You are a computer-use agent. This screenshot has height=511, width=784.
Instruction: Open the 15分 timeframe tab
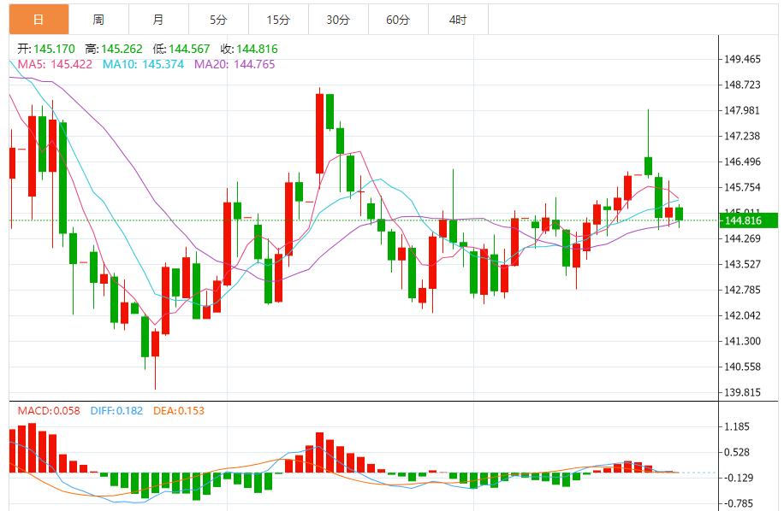pos(278,20)
